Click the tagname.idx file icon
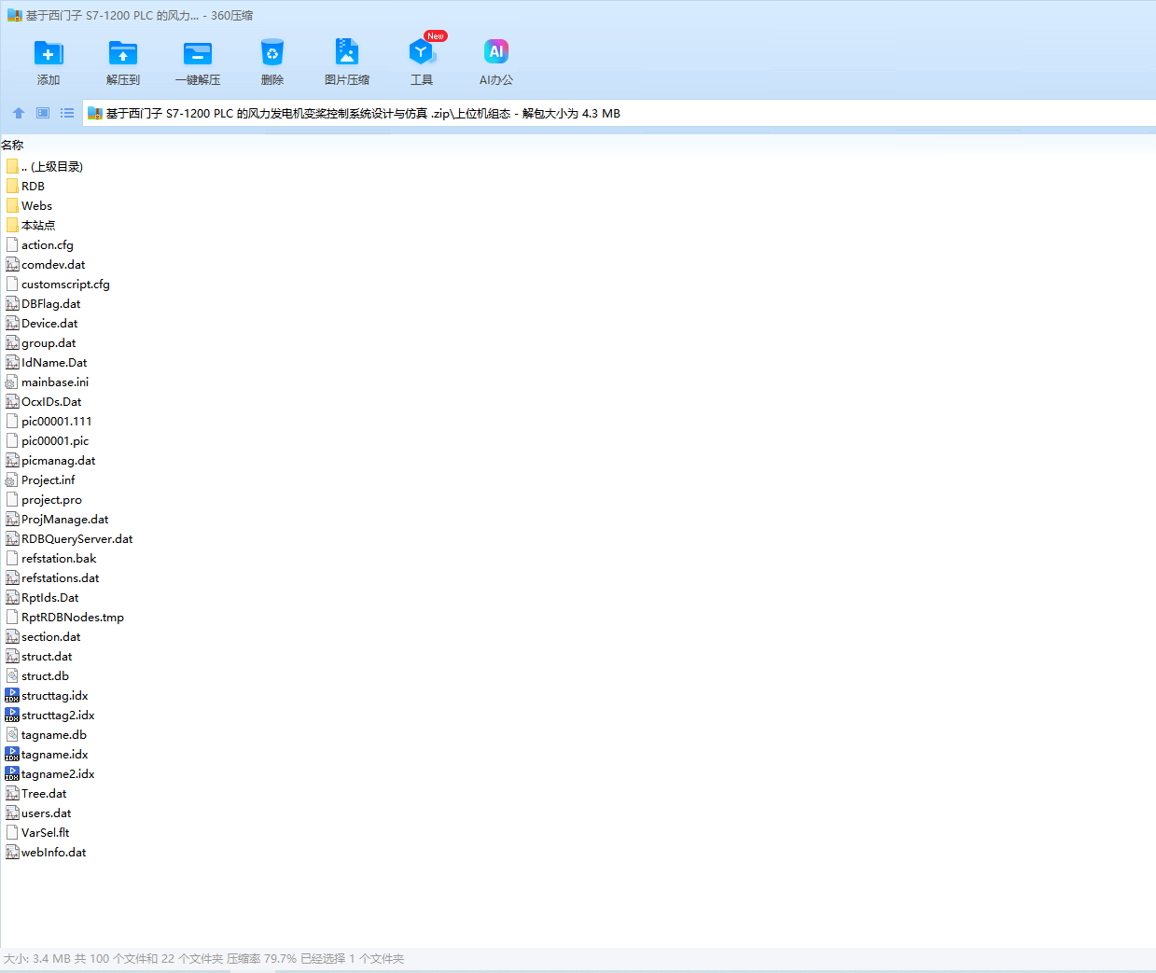Screen dimensions: 1156x973 point(12,755)
